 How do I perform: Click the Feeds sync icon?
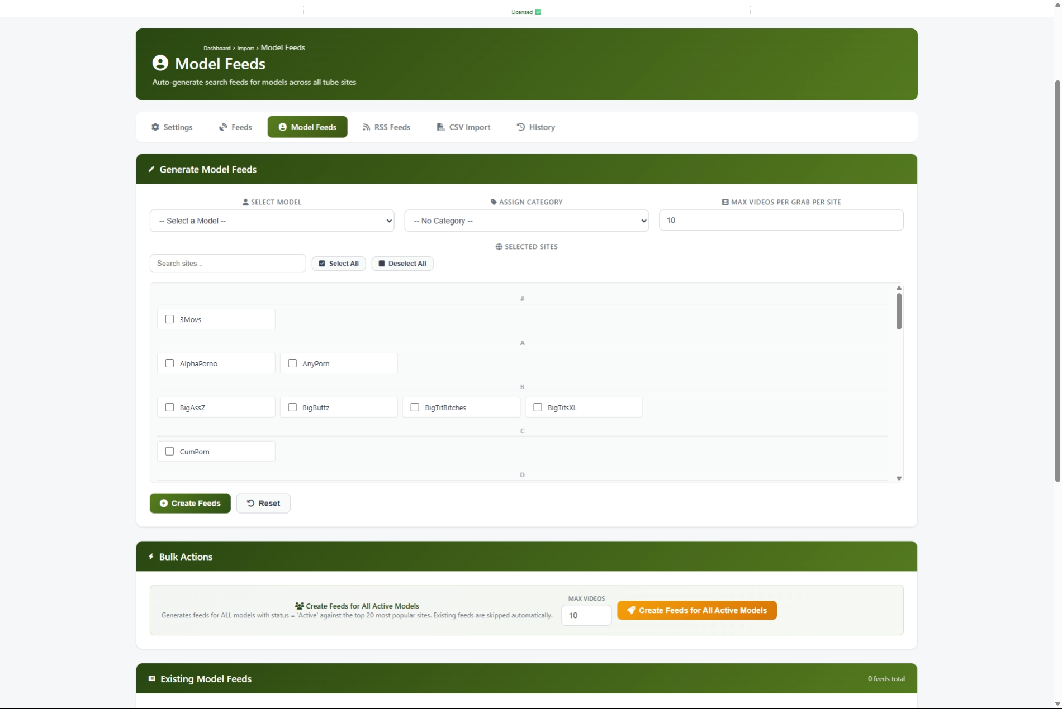[223, 127]
